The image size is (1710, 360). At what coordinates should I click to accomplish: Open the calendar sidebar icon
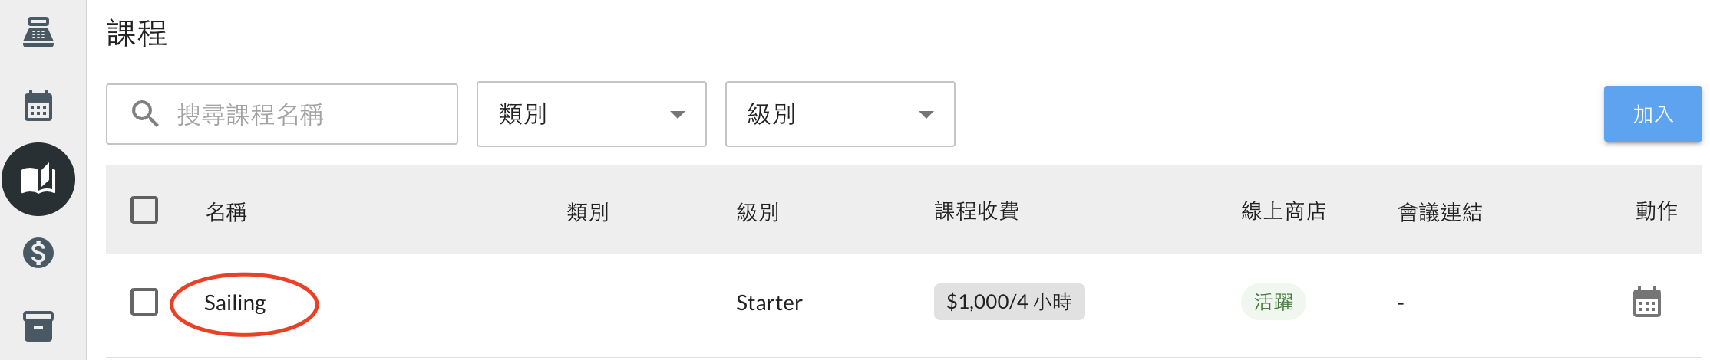click(38, 106)
